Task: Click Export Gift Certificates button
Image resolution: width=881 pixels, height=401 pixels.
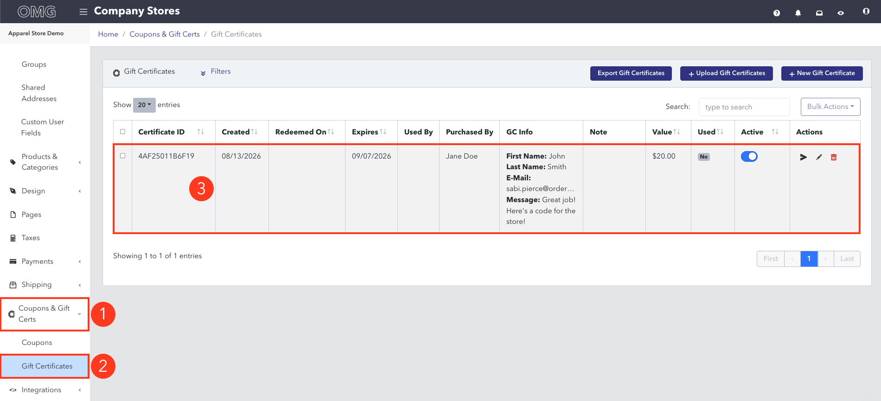Action: click(x=631, y=73)
